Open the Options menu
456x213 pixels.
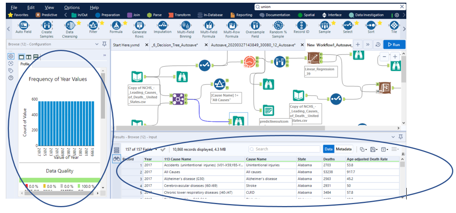(72, 7)
